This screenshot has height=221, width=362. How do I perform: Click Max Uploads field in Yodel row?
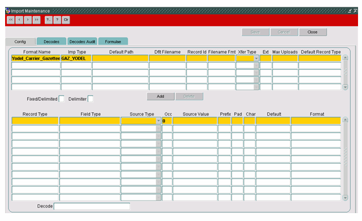(x=285, y=58)
